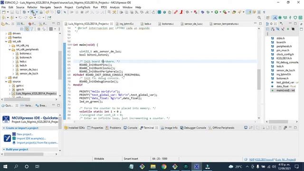Screen dimensions: 304x171
Task: Open sensor_de_luz.h in the project tree
Action: click(28, 74)
